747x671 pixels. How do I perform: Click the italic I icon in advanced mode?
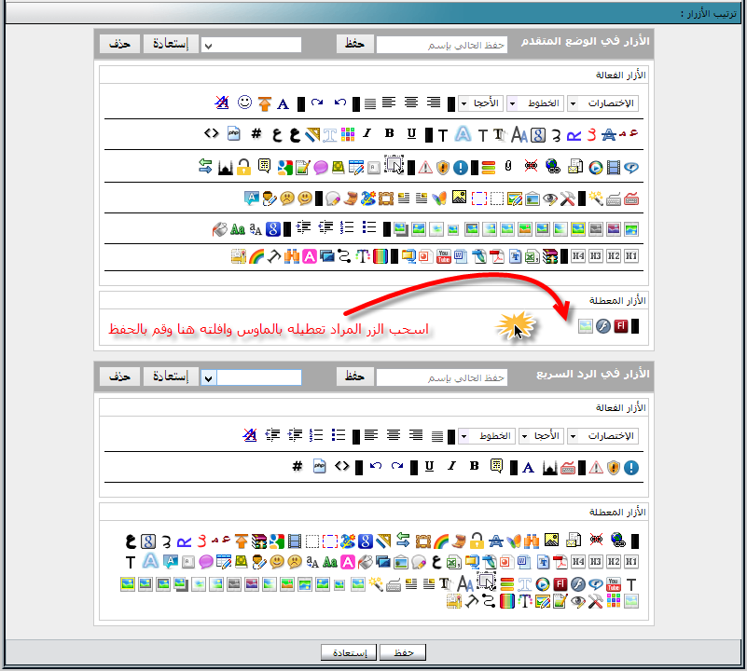(x=367, y=134)
